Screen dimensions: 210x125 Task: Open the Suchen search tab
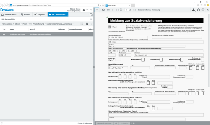click(x=25, y=15)
